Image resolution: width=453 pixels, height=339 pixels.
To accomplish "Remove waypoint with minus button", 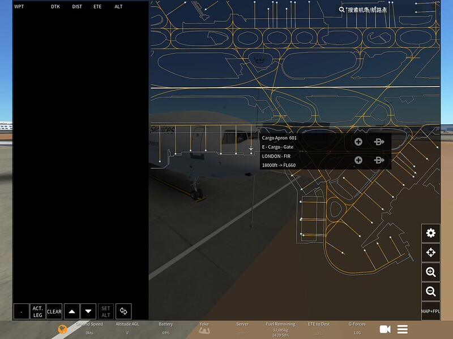I will (22, 311).
